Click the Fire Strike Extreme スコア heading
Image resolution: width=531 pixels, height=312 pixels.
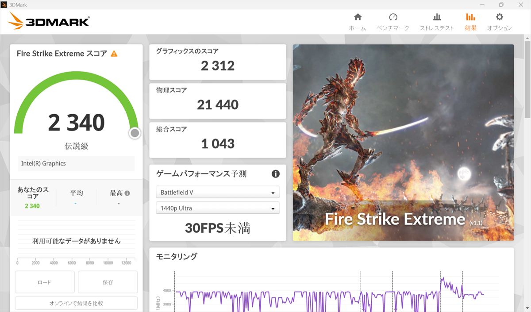pos(62,54)
